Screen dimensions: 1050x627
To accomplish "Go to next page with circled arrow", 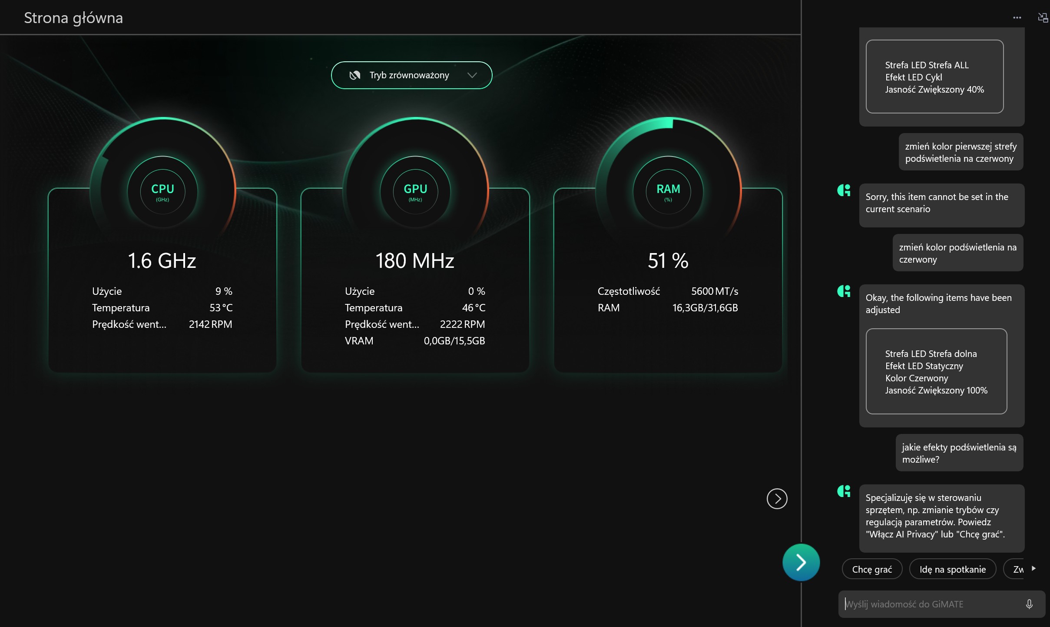I will coord(777,499).
